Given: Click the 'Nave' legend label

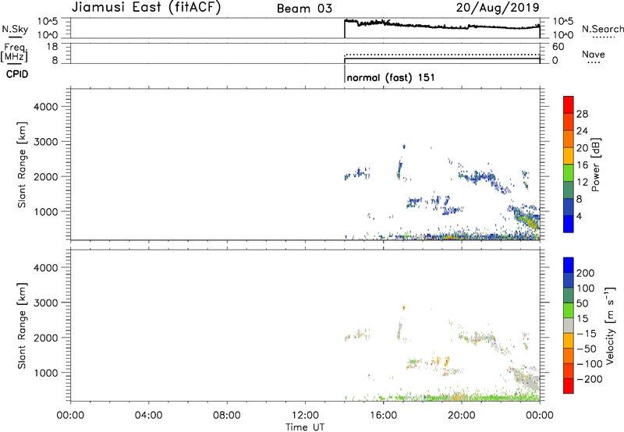Looking at the screenshot, I should click(594, 55).
